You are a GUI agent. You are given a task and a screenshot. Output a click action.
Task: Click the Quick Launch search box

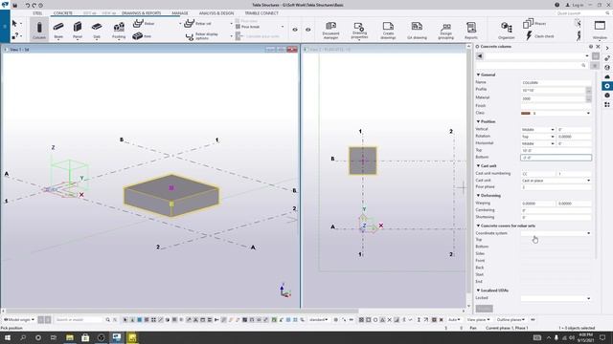click(580, 13)
